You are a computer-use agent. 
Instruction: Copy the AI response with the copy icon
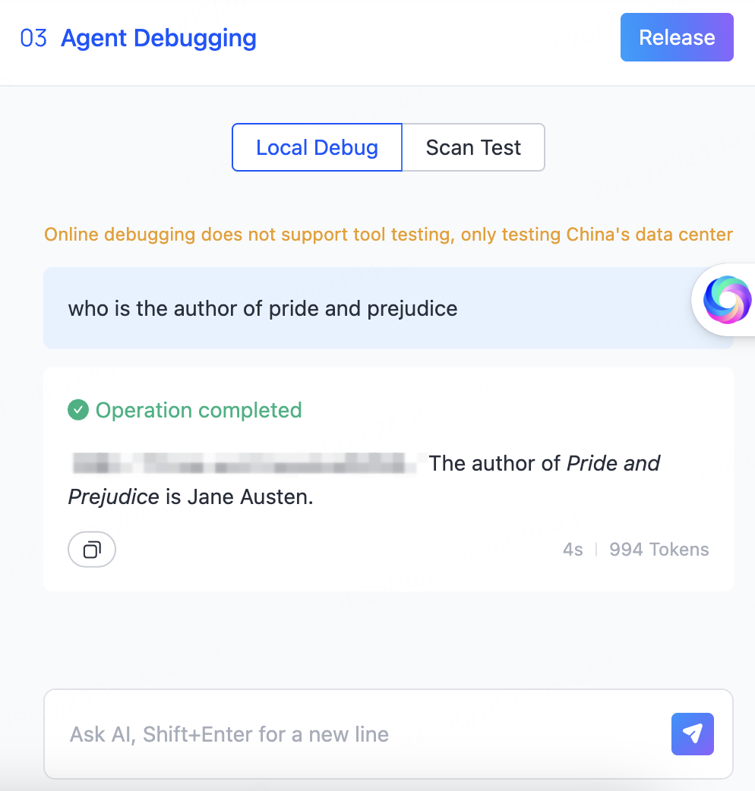[92, 550]
